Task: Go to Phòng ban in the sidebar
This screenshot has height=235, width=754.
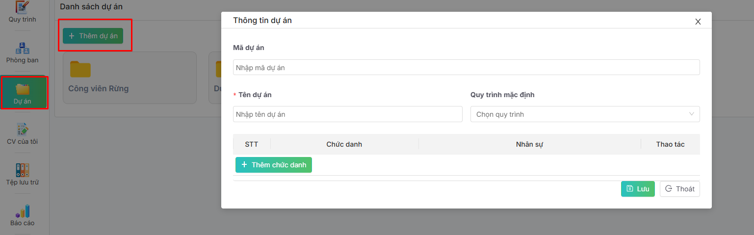Action: [x=23, y=52]
